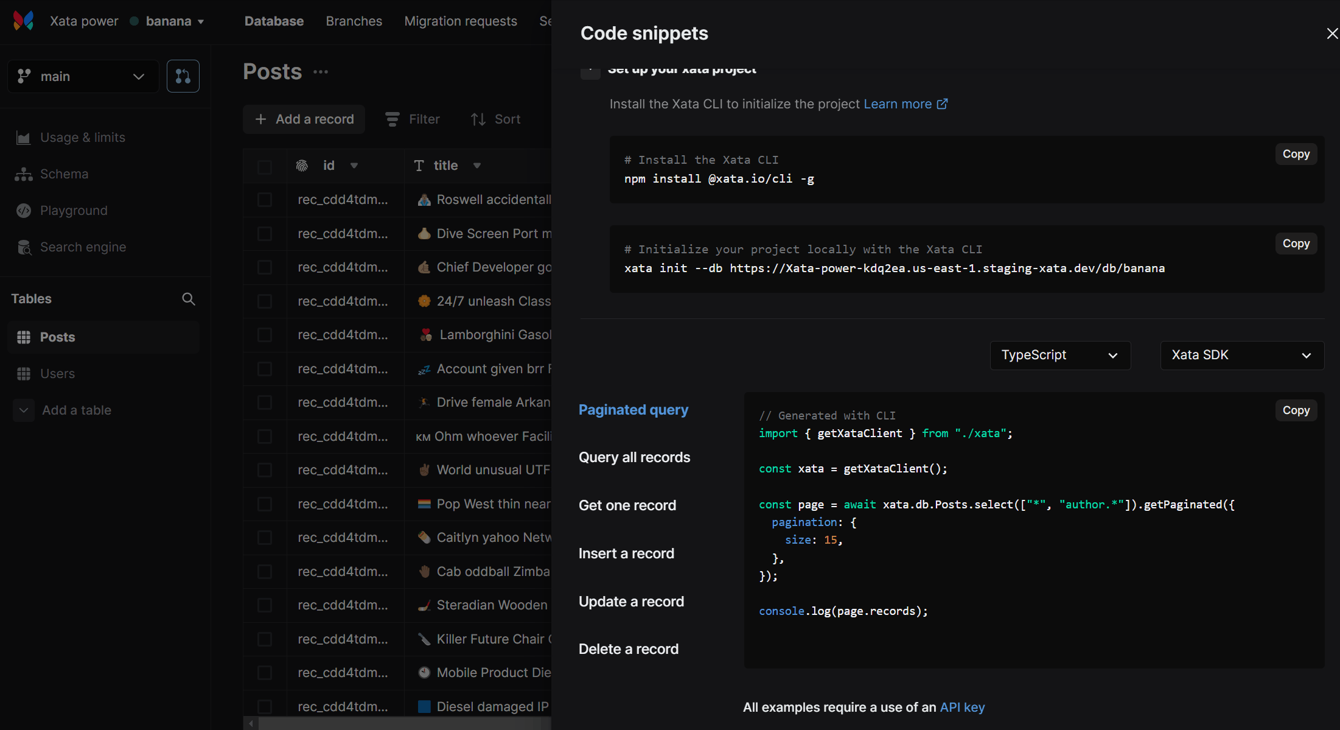
Task: Click the Xata power workspace name
Action: (x=84, y=21)
